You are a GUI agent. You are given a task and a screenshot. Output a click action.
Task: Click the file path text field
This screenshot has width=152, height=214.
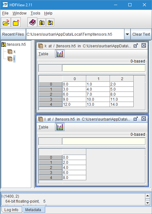(x=75, y=34)
